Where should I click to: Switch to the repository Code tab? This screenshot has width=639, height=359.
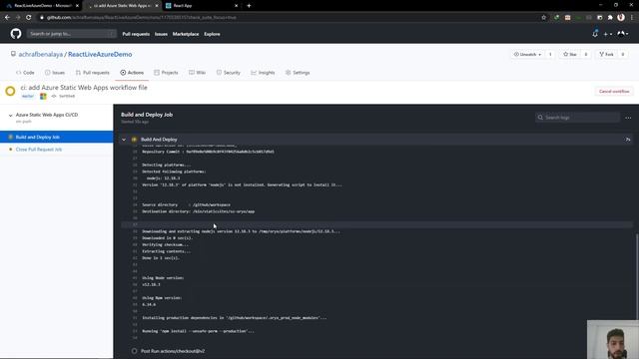click(25, 73)
